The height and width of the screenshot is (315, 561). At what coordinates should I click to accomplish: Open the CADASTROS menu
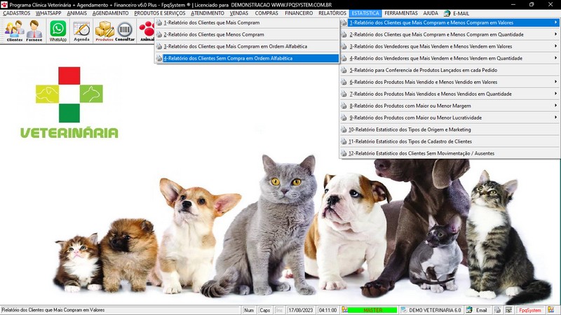coord(16,13)
